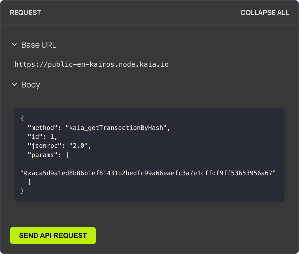The image size is (299, 254).
Task: Select the public-en-kairos.node.kaia.io URL text
Action: click(x=91, y=64)
